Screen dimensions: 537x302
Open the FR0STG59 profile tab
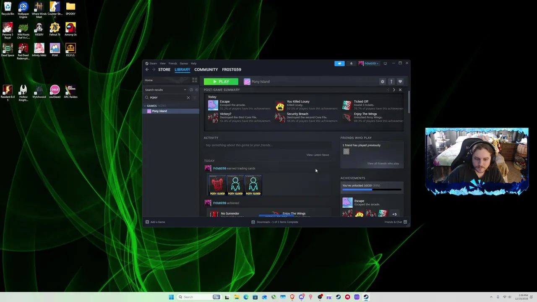[x=232, y=70]
